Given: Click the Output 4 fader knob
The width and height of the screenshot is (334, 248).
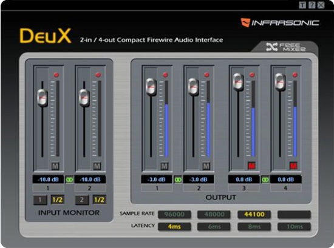Looking at the screenshot, I should point(280,82).
